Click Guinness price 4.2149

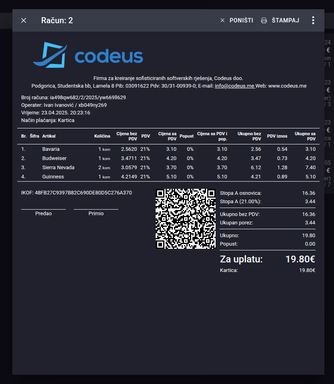tap(129, 177)
